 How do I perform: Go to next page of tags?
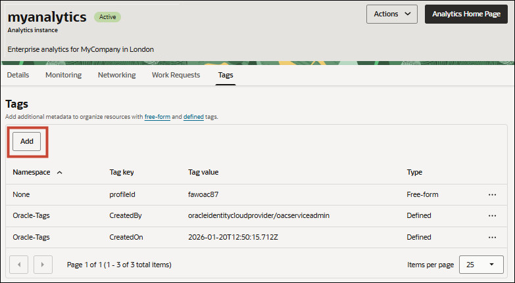[42, 265]
